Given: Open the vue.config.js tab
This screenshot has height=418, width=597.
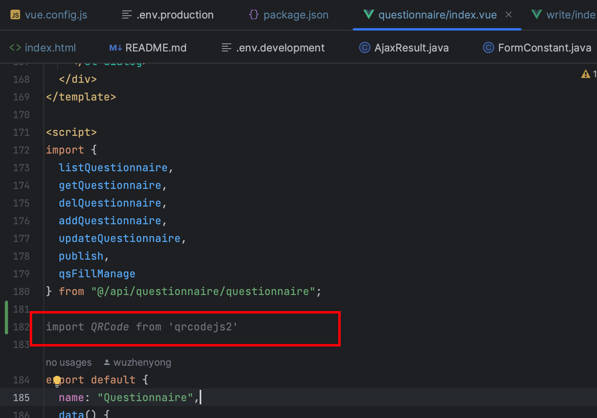Looking at the screenshot, I should [48, 15].
